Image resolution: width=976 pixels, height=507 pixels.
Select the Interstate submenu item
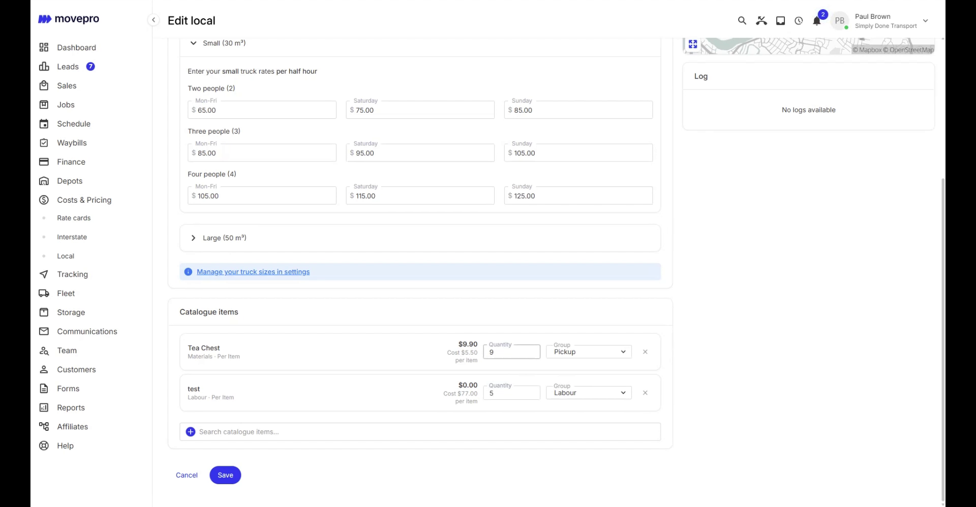click(72, 237)
